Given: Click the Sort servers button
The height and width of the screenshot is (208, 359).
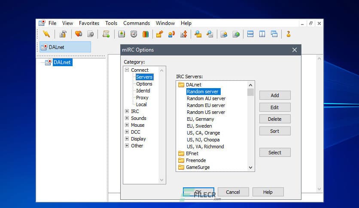Looking at the screenshot, I should coord(275,131).
